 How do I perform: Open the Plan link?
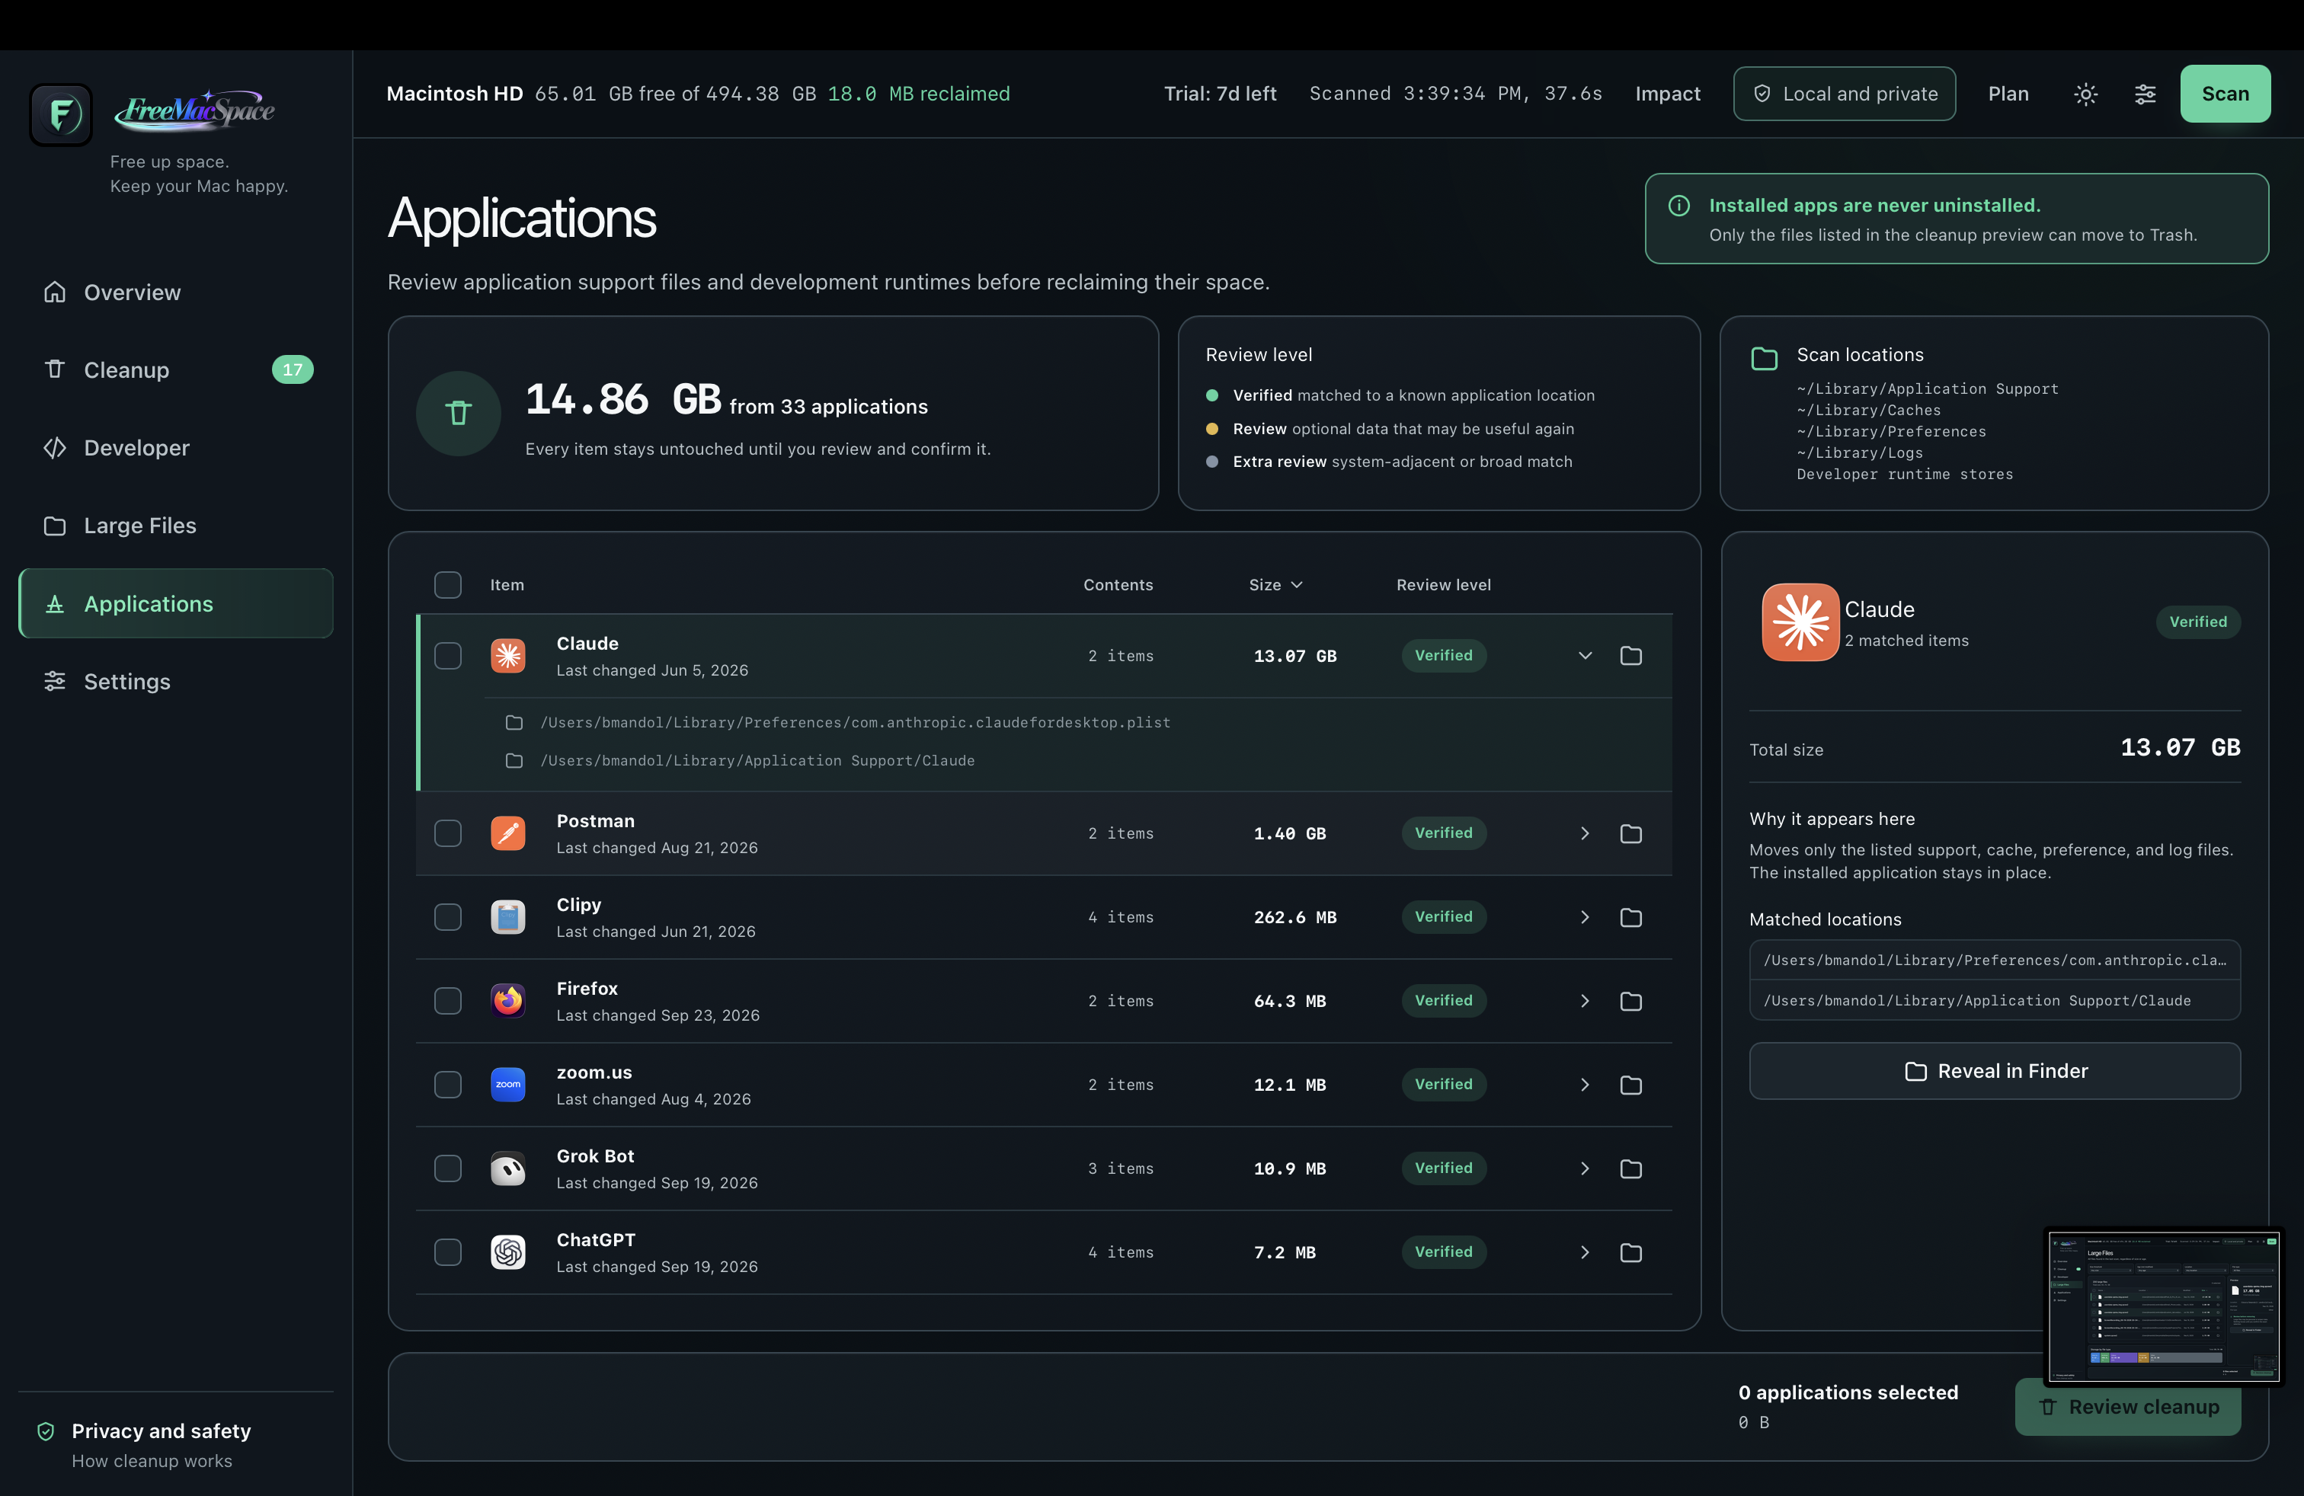[x=2008, y=94]
